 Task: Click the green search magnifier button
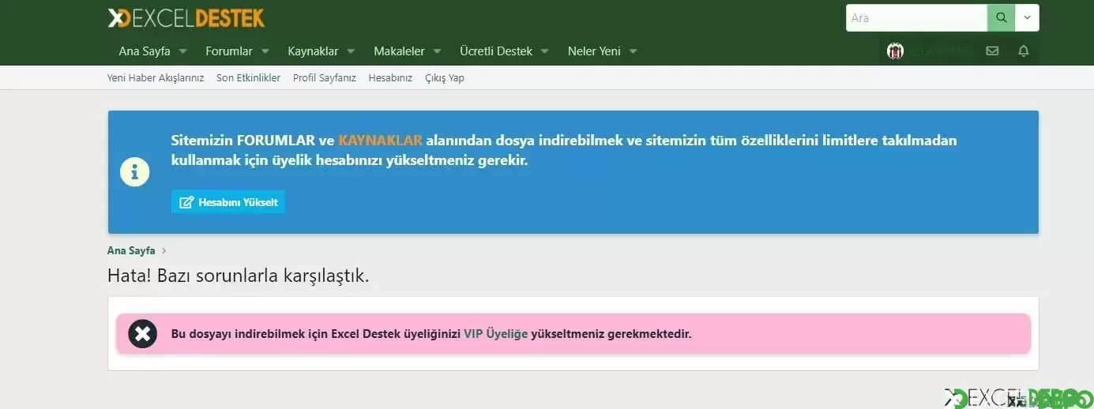[x=1002, y=17]
